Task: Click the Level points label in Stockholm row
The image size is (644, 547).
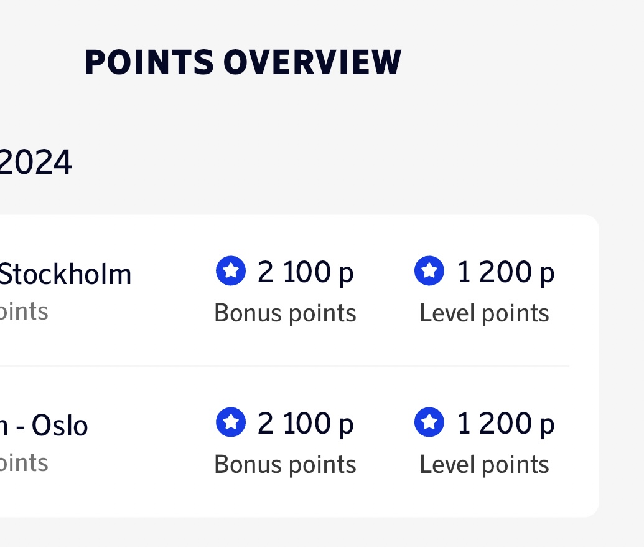Action: (x=484, y=313)
